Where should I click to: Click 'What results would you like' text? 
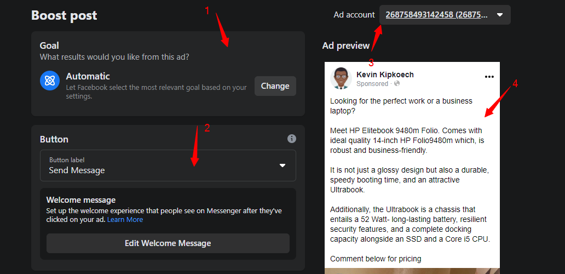pos(114,57)
